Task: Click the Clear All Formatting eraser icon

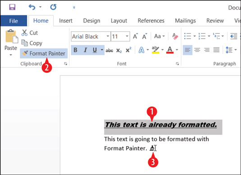Action: [175, 36]
